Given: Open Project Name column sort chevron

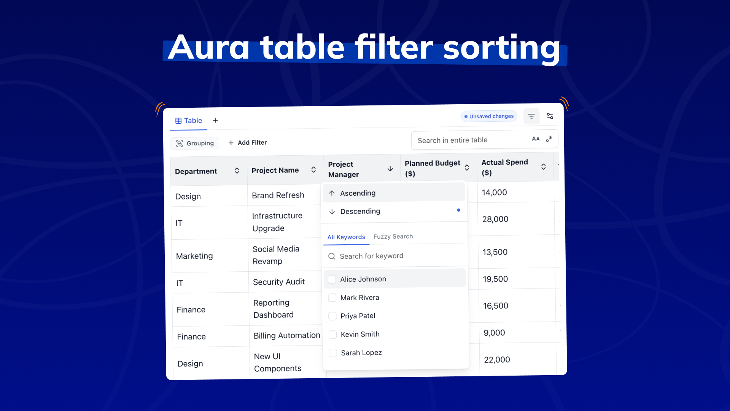Looking at the screenshot, I should coord(313,170).
